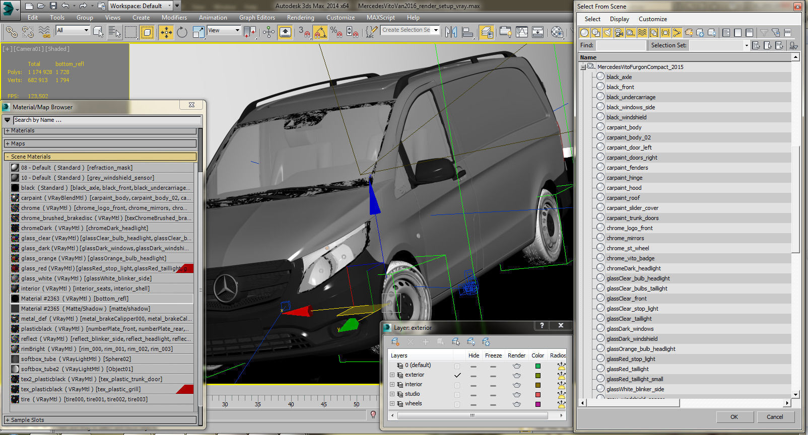Click the Find input field in Select From Scene
This screenshot has width=808, height=435.
click(x=621, y=45)
